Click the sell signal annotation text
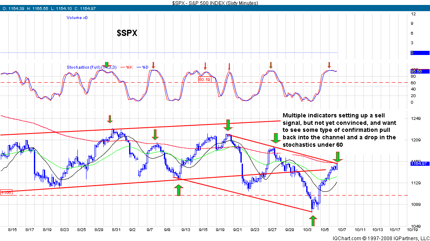Screen dimensions: 430x241 click(x=339, y=129)
